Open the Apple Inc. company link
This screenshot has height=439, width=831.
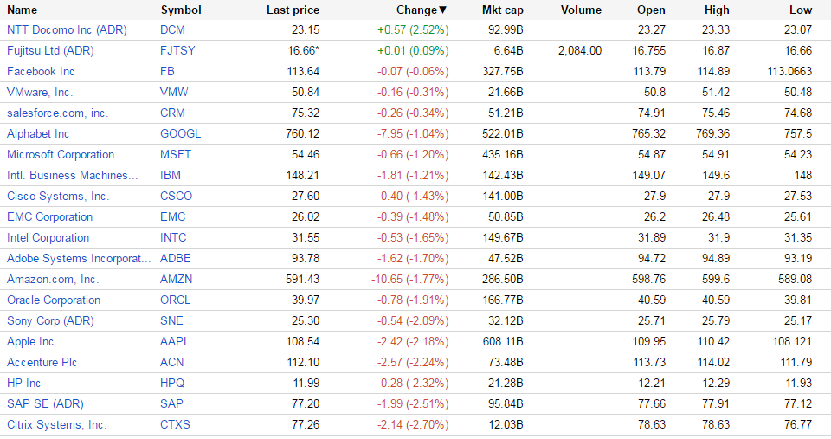point(32,341)
